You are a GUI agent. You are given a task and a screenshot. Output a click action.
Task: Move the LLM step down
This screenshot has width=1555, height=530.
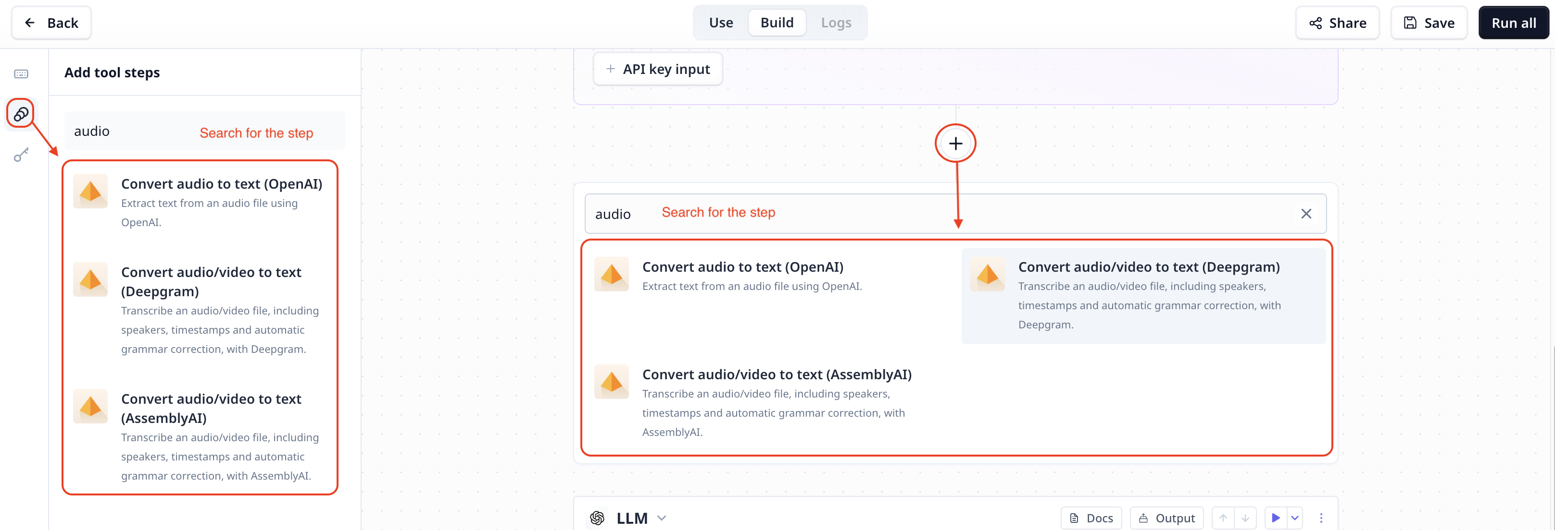click(1245, 518)
